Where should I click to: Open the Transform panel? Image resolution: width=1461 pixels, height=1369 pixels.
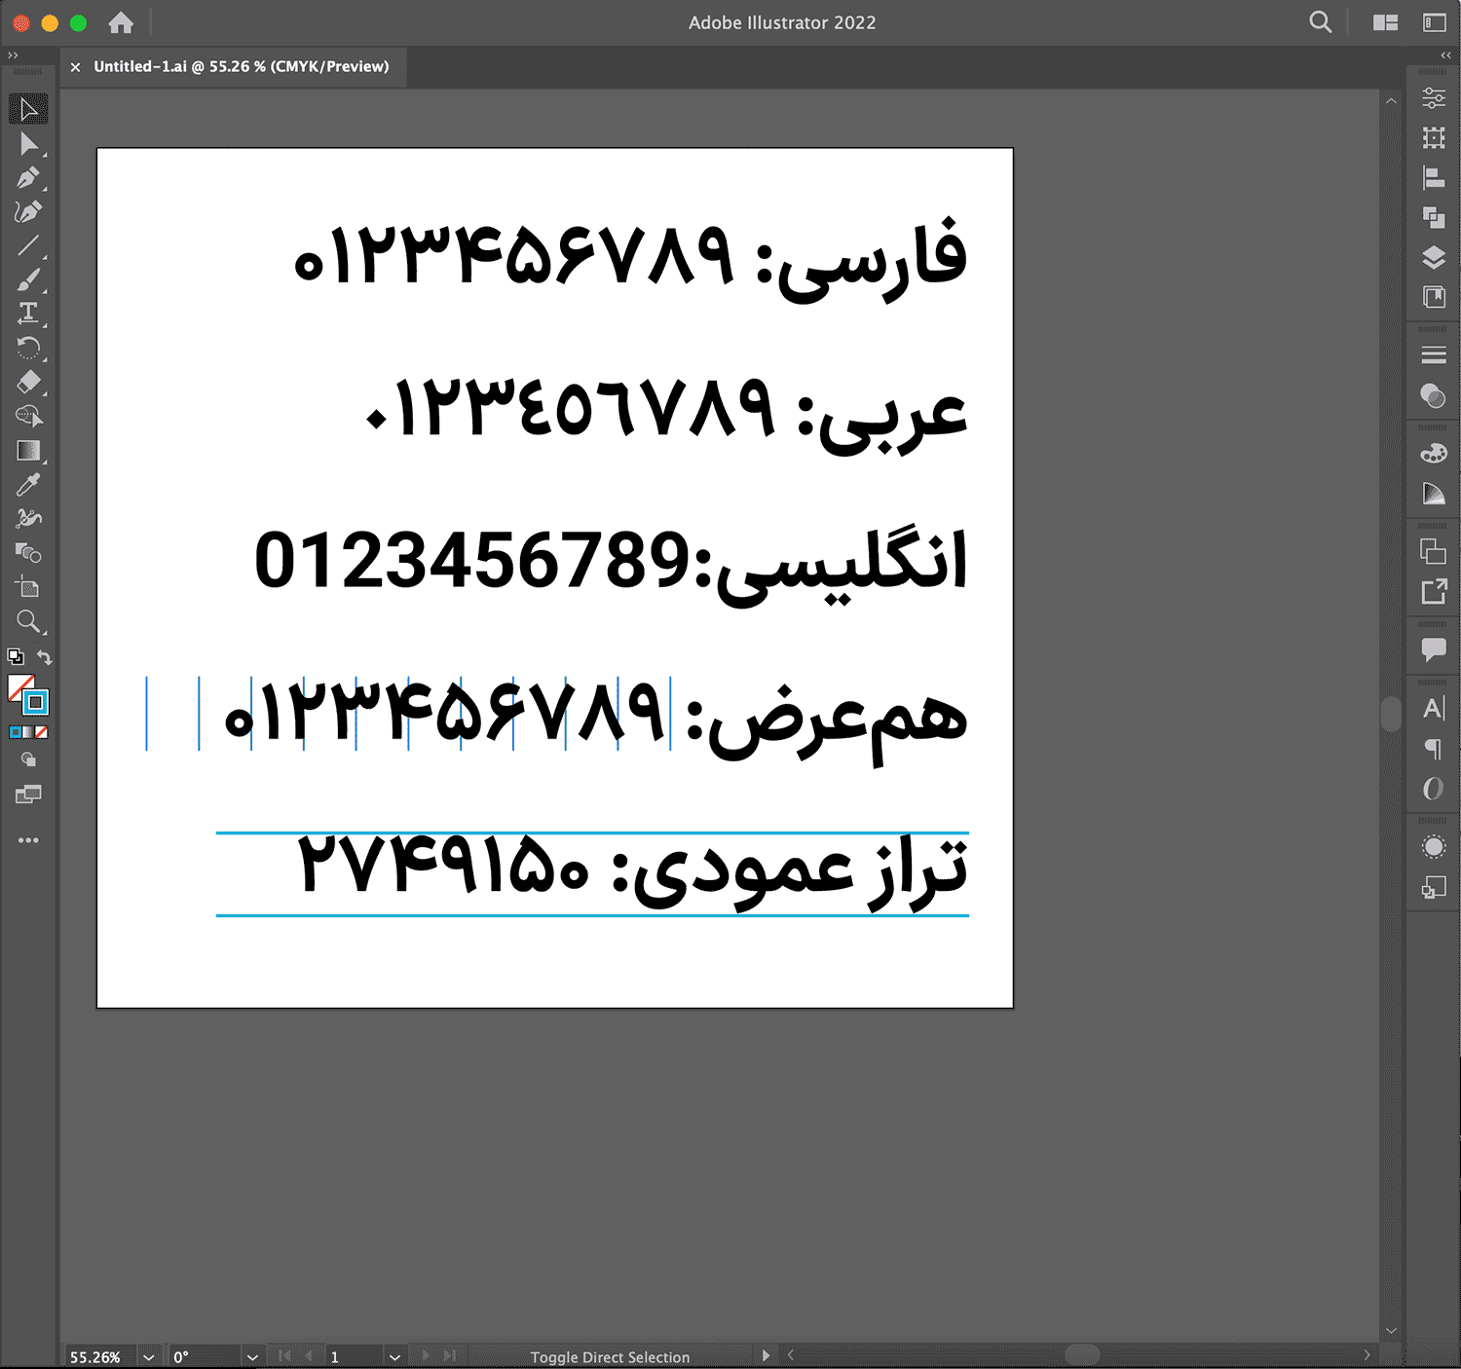[1434, 138]
